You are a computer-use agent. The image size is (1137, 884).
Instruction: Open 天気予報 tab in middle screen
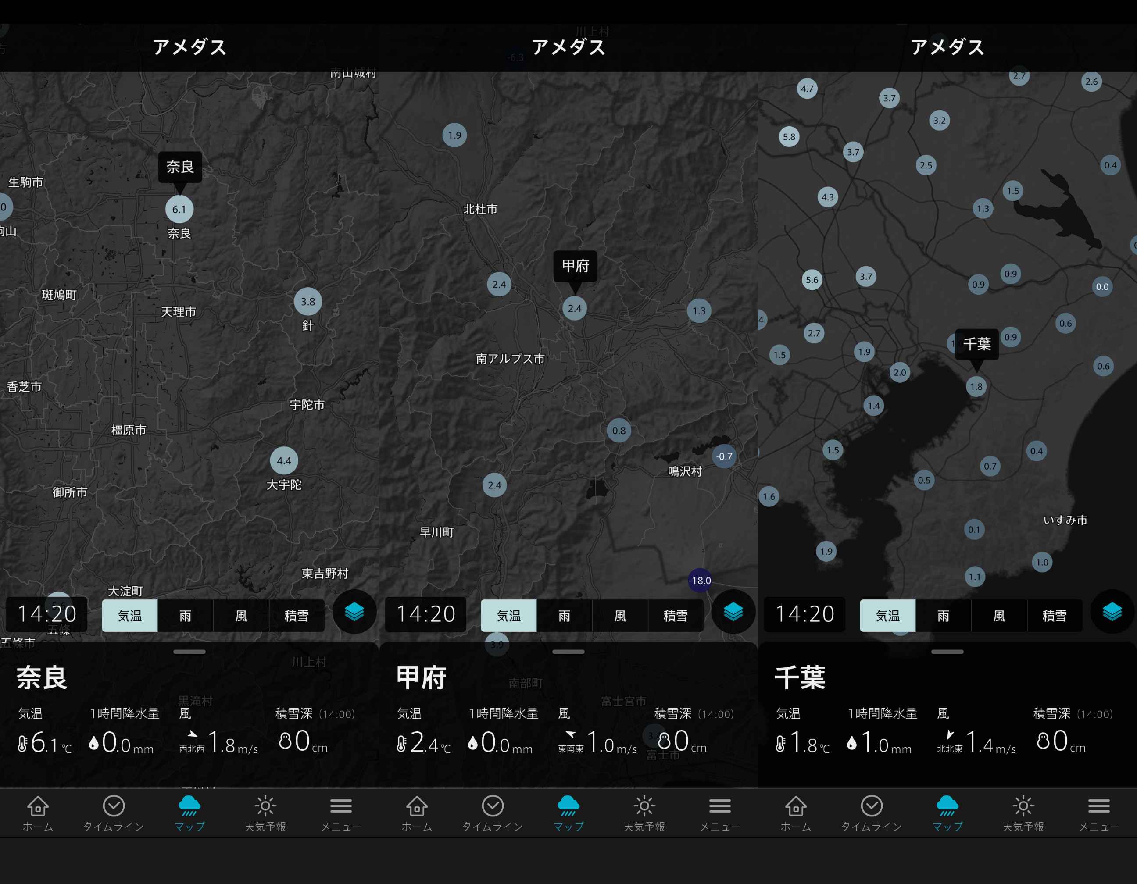(x=644, y=813)
